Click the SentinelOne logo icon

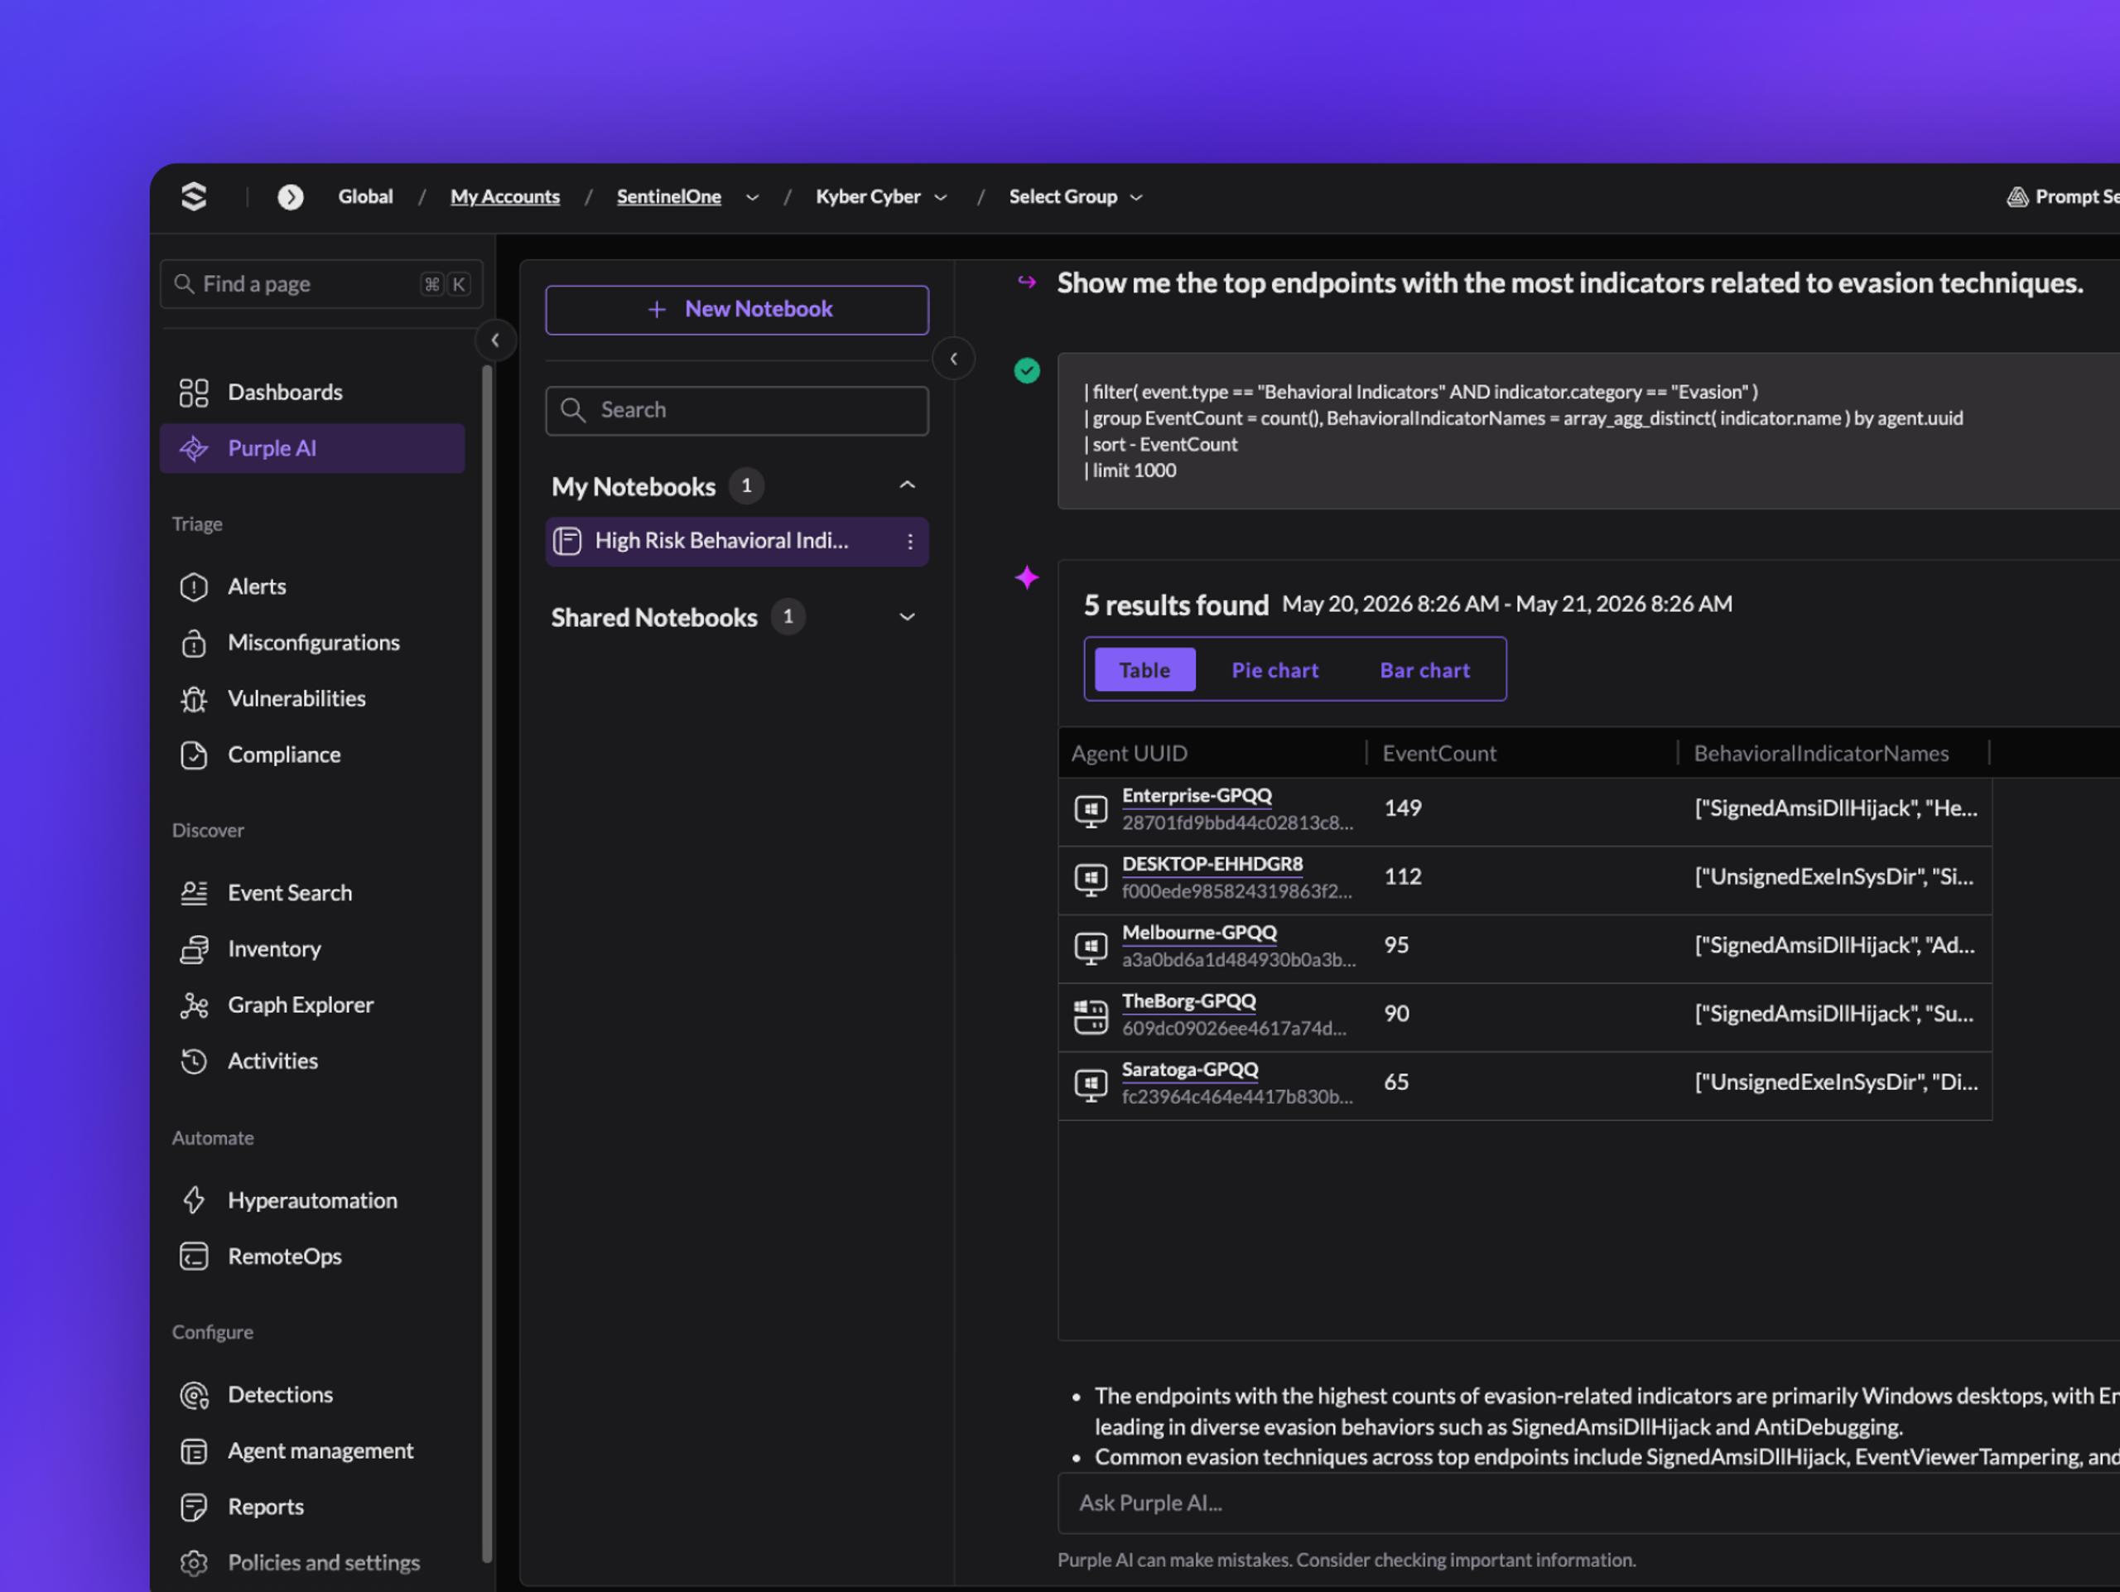(x=195, y=196)
